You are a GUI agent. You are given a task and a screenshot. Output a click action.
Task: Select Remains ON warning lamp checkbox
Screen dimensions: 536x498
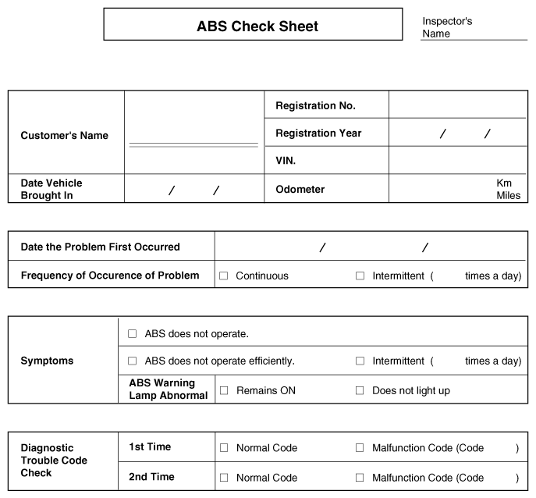coord(224,390)
